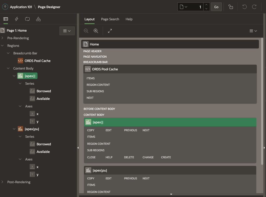
Task: Open the Dynamic Actions tab icon
Action: (x=17, y=19)
